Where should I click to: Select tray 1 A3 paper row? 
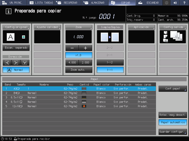click(79, 89)
